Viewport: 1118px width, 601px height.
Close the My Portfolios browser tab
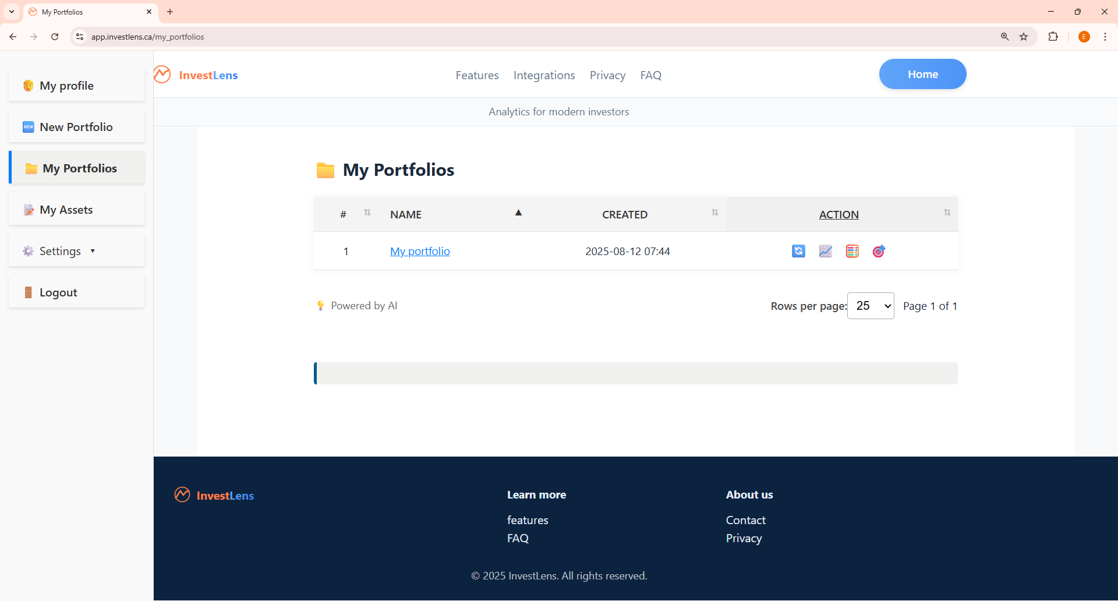click(149, 12)
